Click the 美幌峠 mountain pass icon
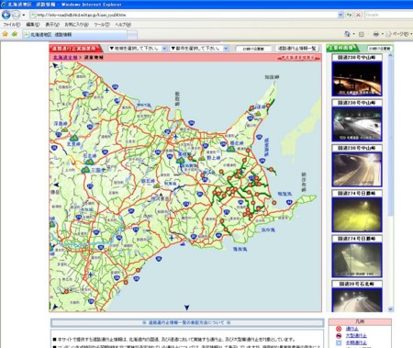 click(181, 161)
